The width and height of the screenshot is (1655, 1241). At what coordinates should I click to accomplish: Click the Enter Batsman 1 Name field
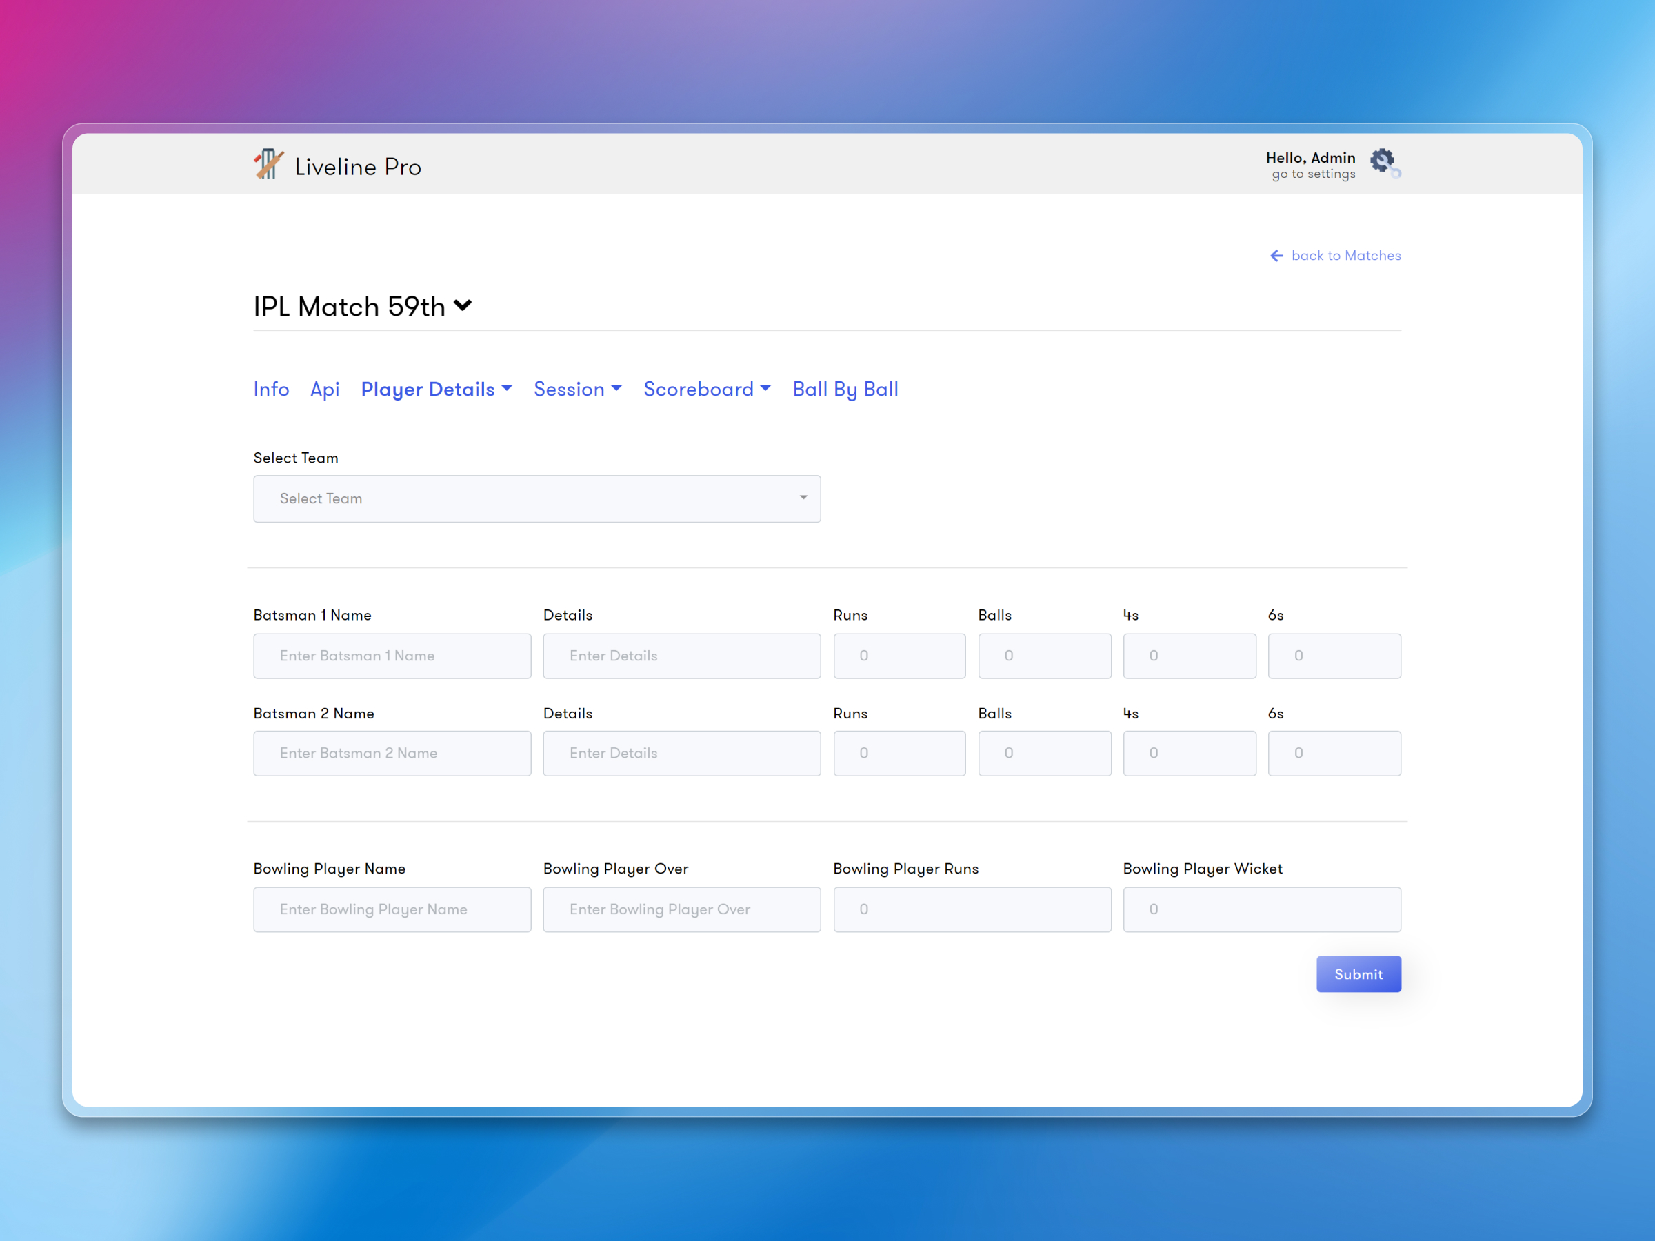pos(392,656)
